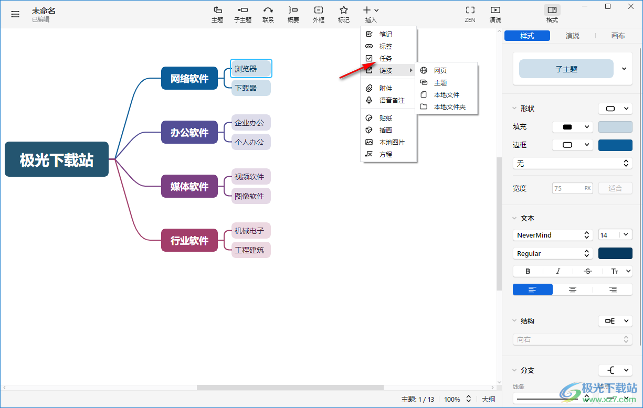This screenshot has height=408, width=643.
Task: Collapse the 结构 structure section
Action: [514, 321]
